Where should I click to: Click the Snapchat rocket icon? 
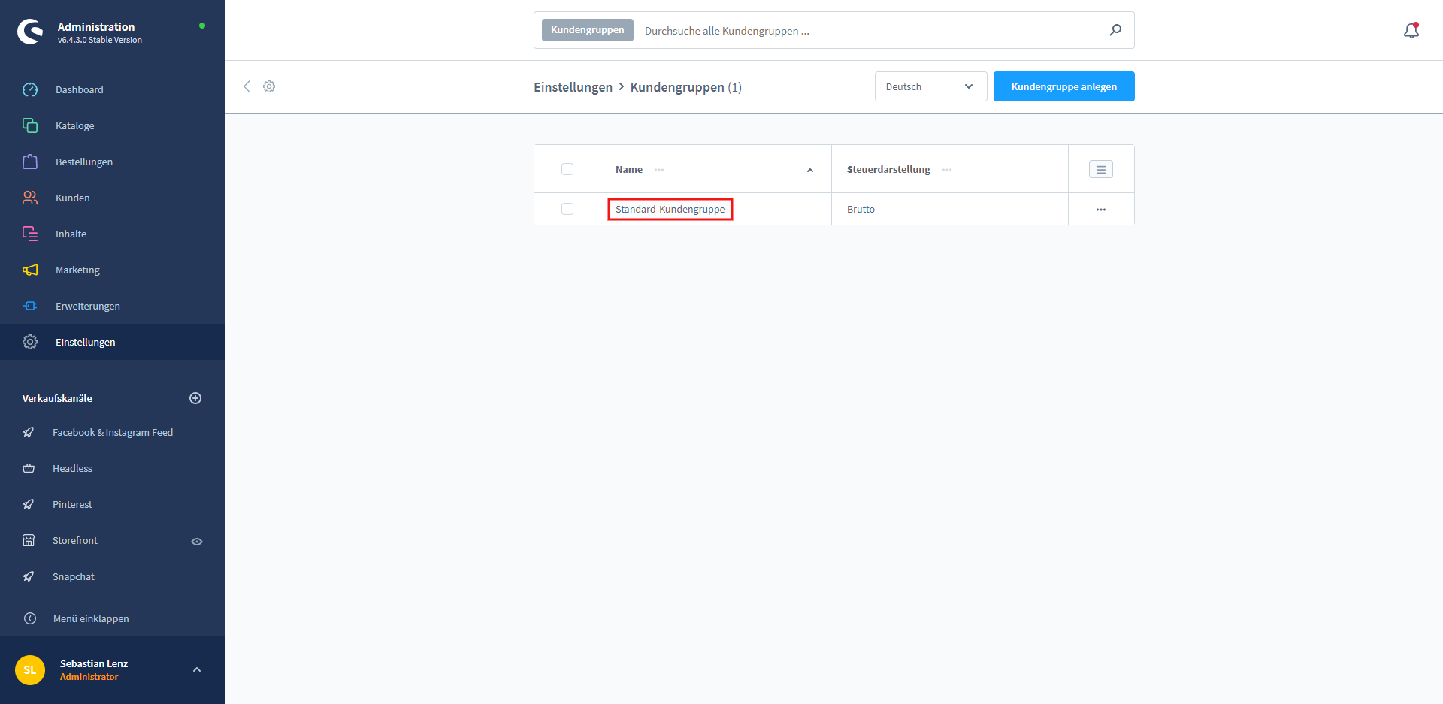(29, 576)
